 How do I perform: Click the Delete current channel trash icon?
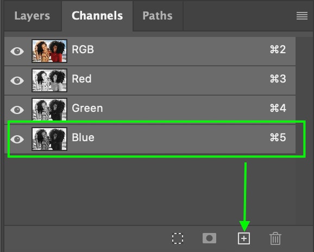275,238
